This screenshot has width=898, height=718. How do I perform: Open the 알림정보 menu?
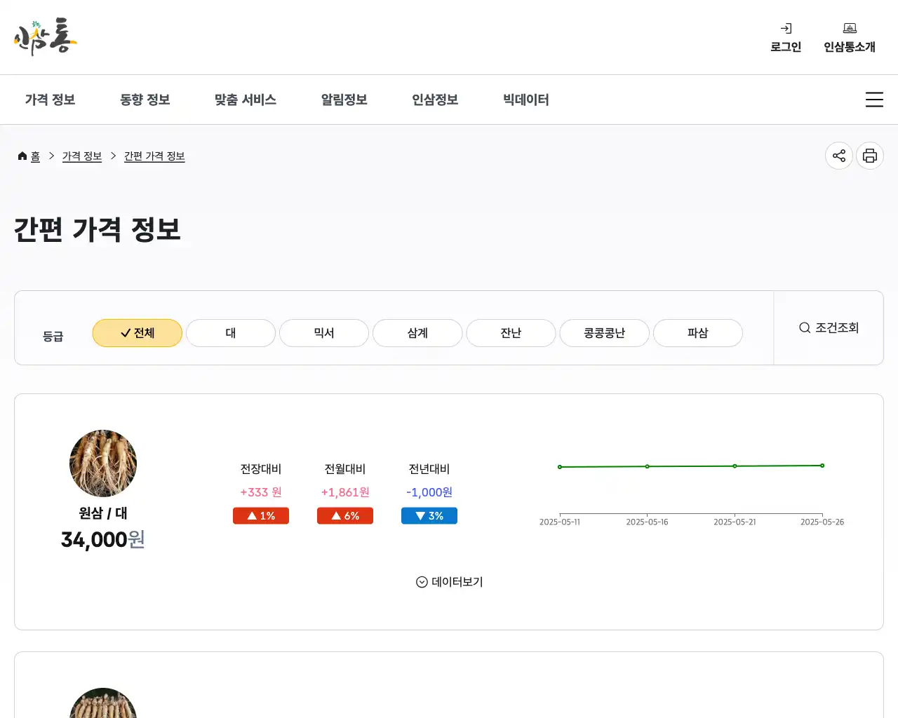tap(344, 100)
